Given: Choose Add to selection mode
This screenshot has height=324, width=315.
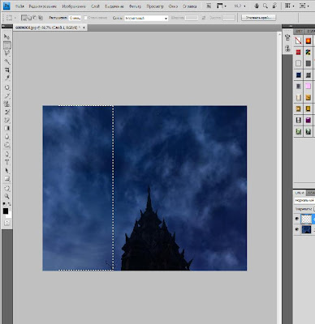Looking at the screenshot, I should [x=29, y=18].
